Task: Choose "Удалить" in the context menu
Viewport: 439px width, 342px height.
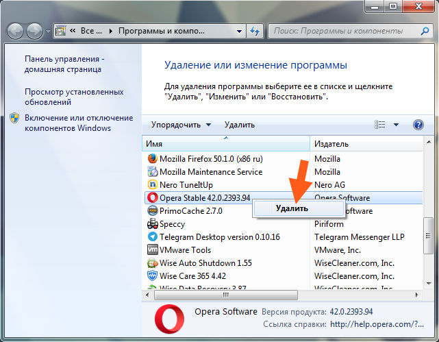Action: [x=298, y=208]
